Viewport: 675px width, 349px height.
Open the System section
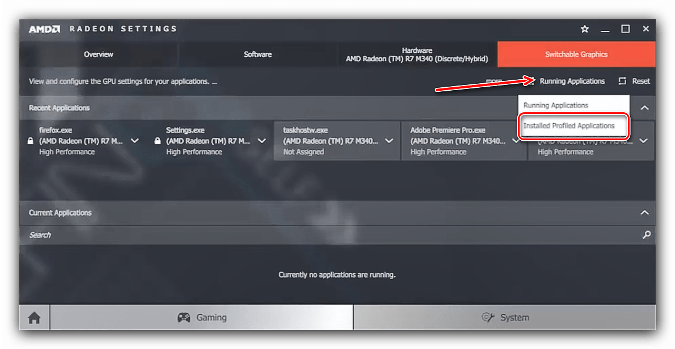505,318
